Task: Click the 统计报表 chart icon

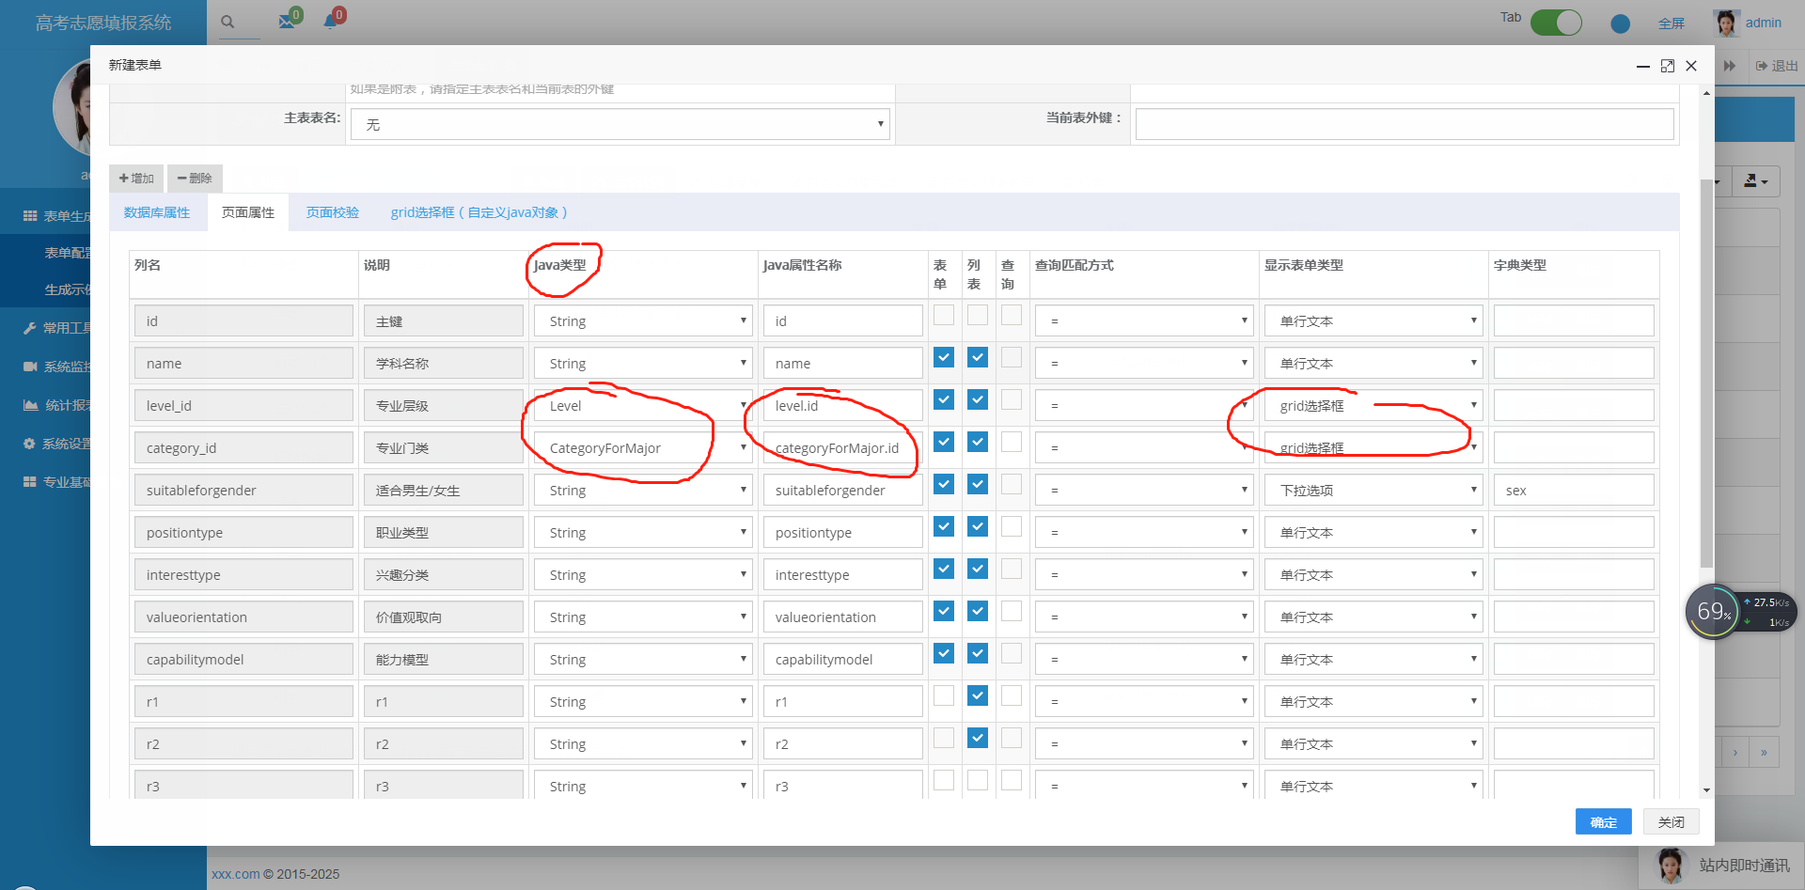Action: click(x=29, y=405)
